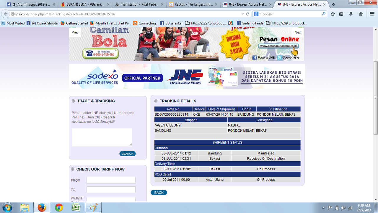Screen dimensions: 378x213
Task: Click the bookmark star icon
Action: tap(333, 14)
